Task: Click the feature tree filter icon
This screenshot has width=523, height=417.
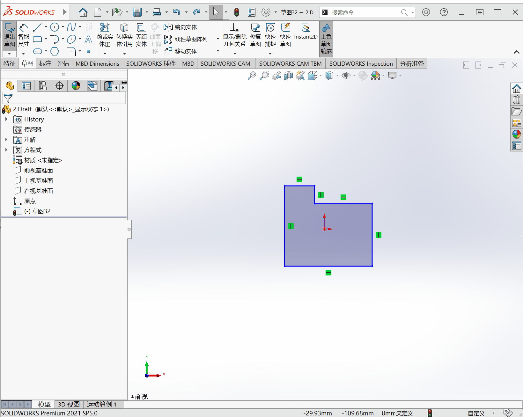Action: 8,98
